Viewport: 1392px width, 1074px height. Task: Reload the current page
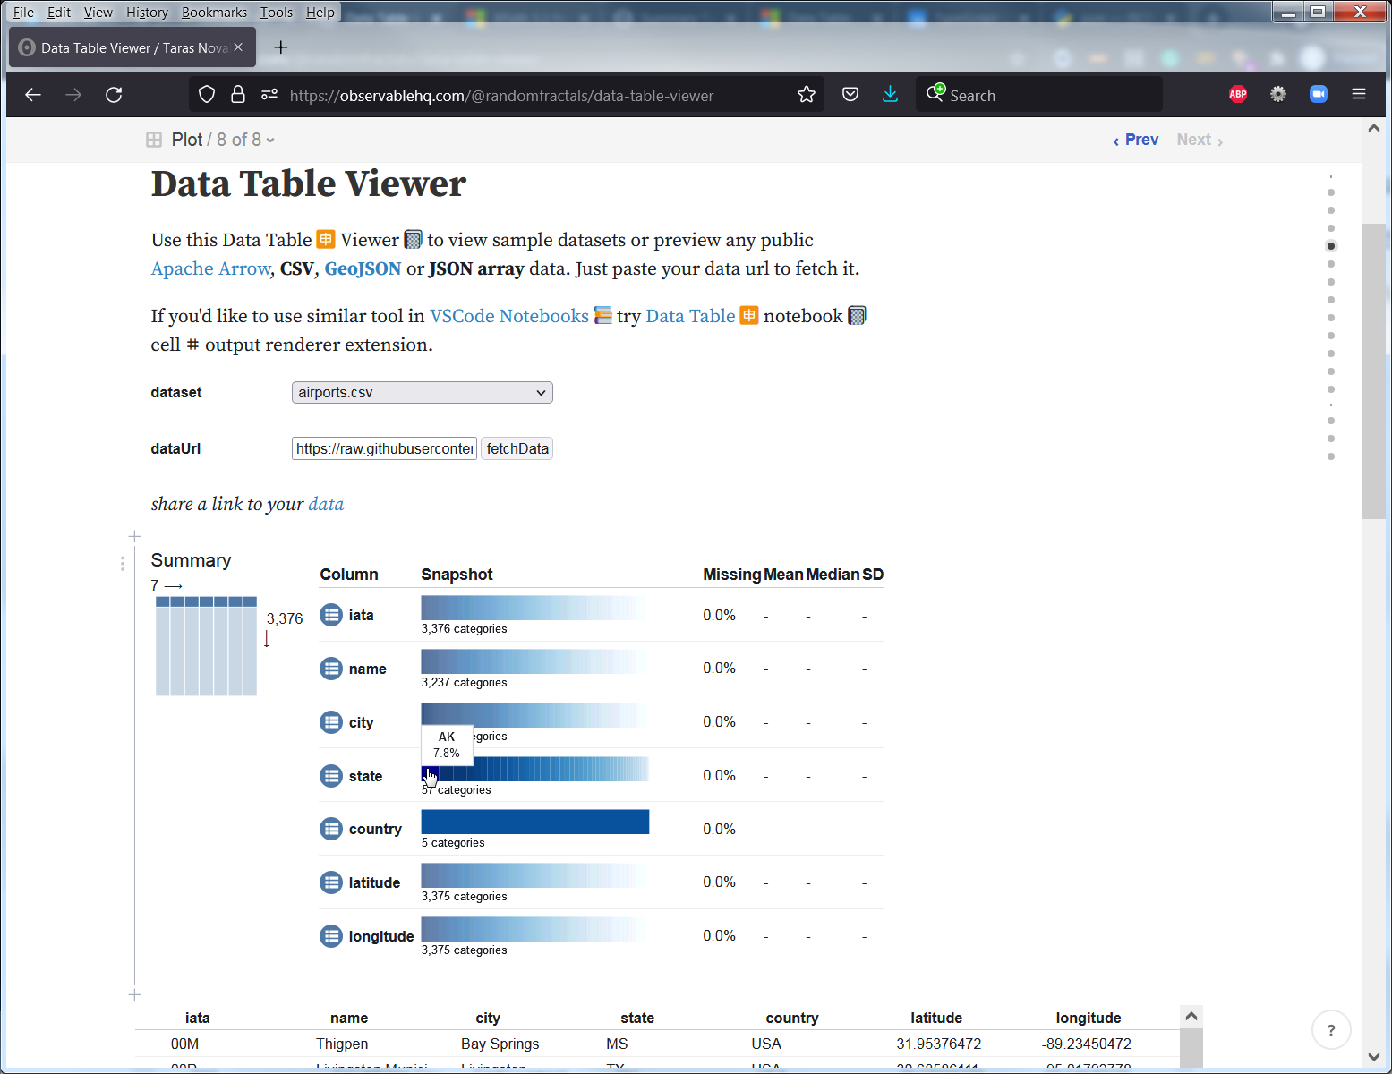coord(114,95)
